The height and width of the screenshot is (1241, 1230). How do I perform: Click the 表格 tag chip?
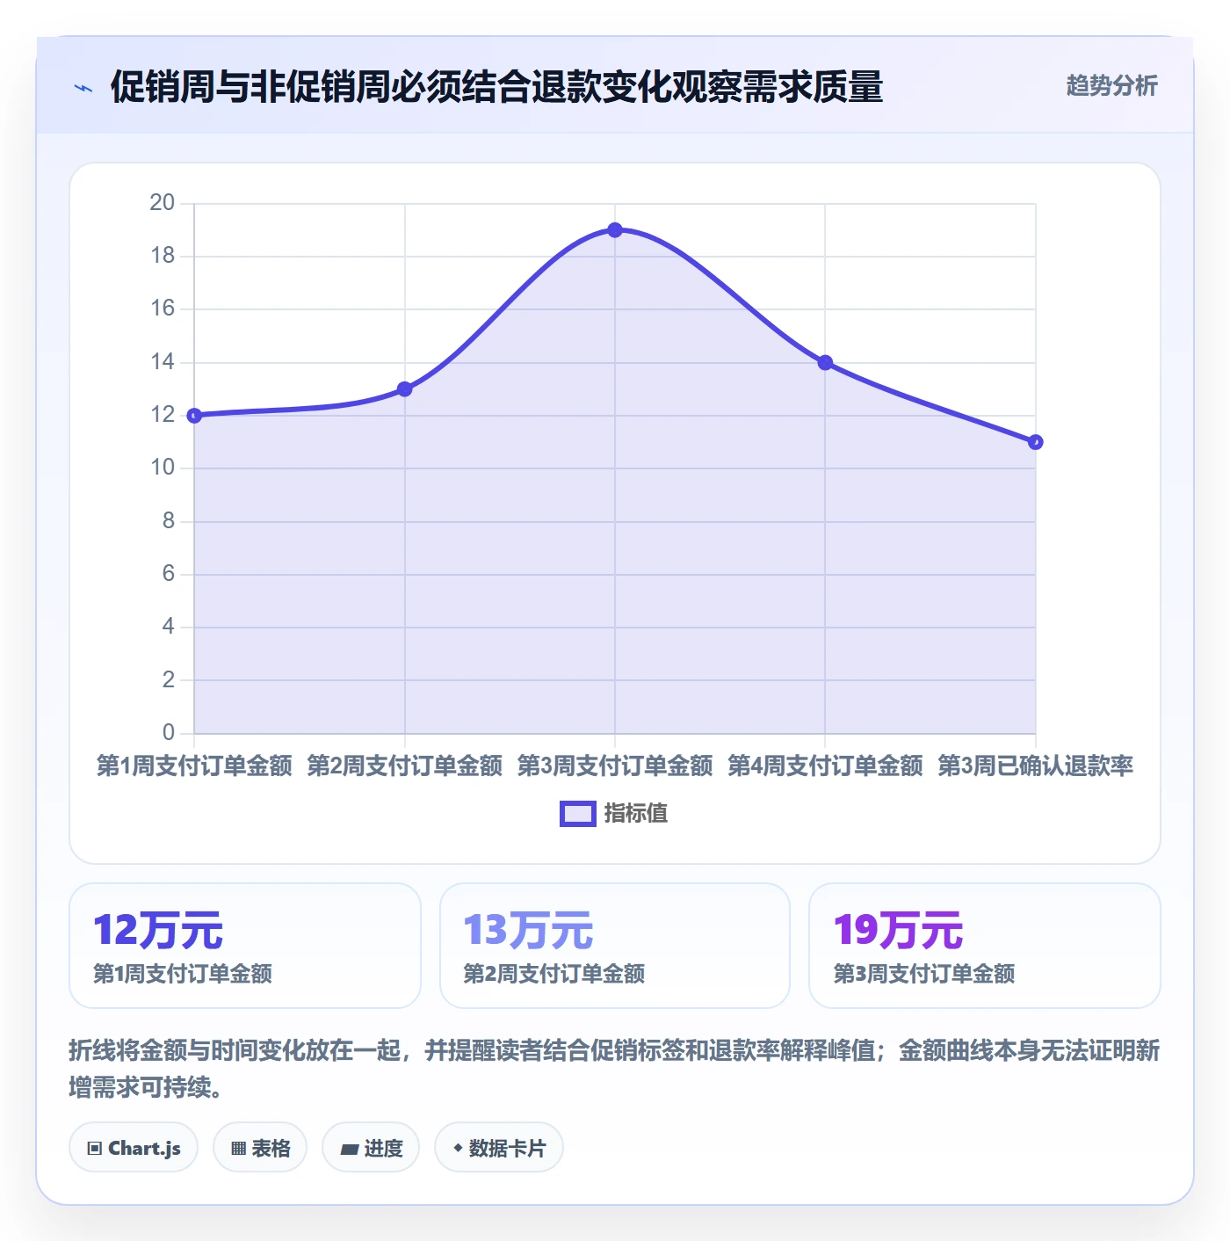point(260,1148)
